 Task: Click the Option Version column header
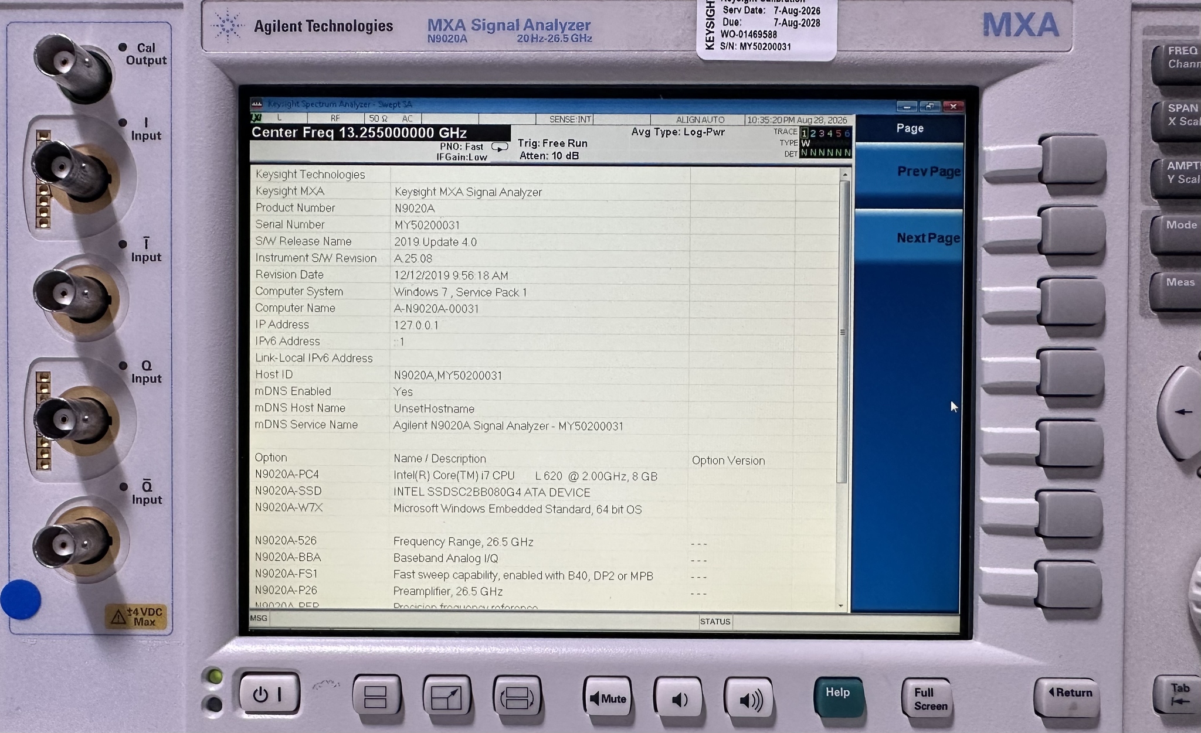point(728,461)
